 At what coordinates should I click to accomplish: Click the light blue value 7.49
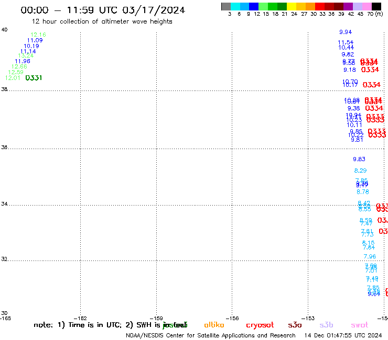pyautogui.click(x=372, y=279)
